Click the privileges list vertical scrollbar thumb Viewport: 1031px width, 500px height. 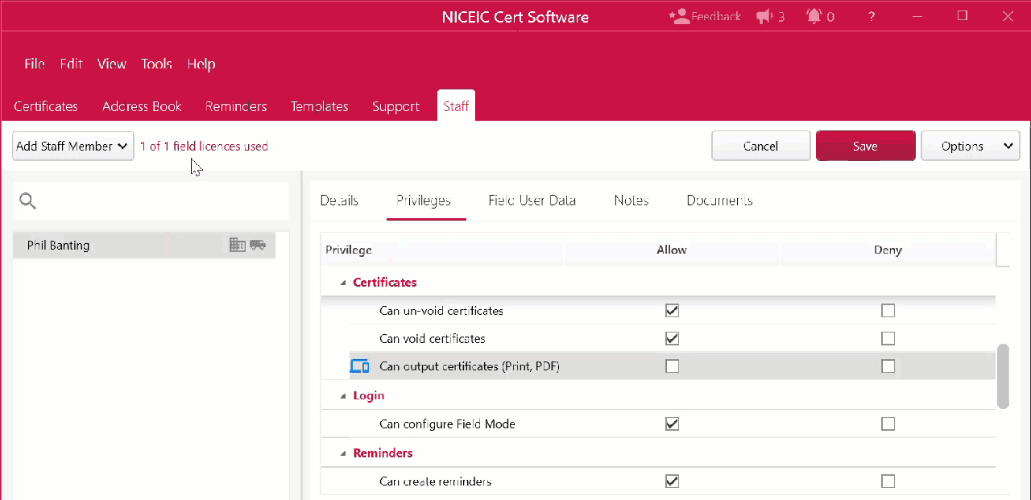1003,376
